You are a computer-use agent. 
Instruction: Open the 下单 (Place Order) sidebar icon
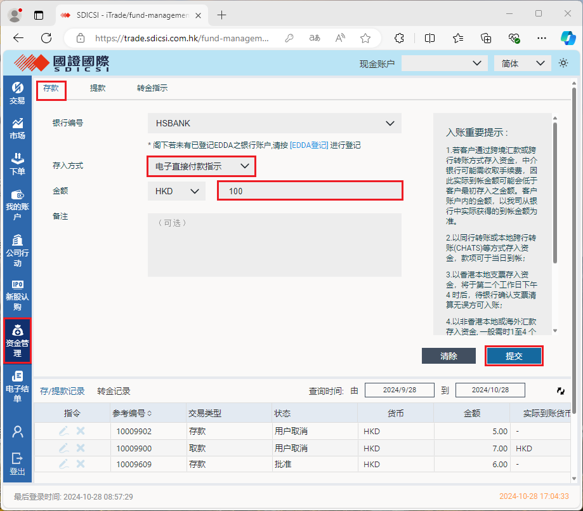point(17,163)
